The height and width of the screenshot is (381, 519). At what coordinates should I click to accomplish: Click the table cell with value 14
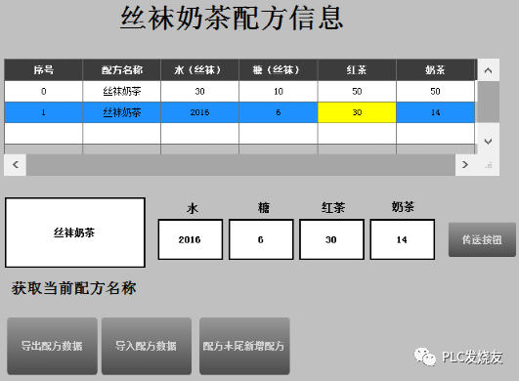pos(435,112)
